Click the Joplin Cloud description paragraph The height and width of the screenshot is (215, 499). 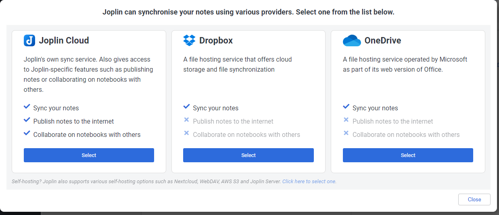tap(88, 74)
